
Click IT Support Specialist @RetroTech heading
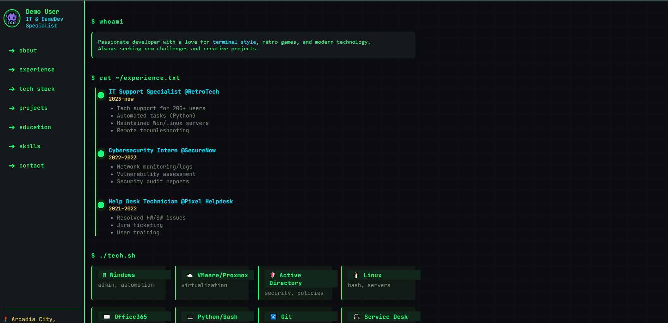click(164, 91)
